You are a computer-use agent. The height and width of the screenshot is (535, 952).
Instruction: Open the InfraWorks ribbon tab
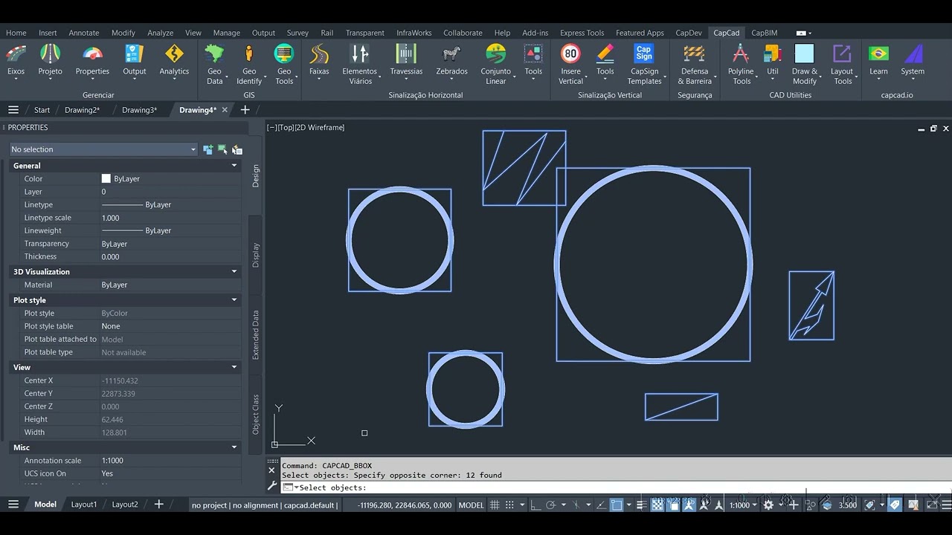tap(414, 33)
